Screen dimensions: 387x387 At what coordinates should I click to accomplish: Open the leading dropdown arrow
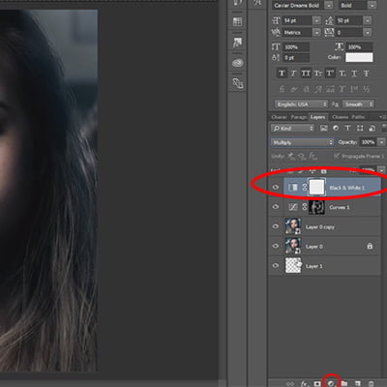[x=368, y=20]
